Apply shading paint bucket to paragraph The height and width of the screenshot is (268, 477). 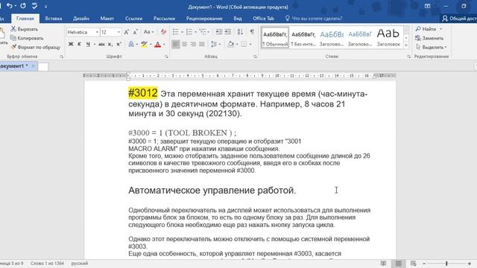click(x=230, y=45)
